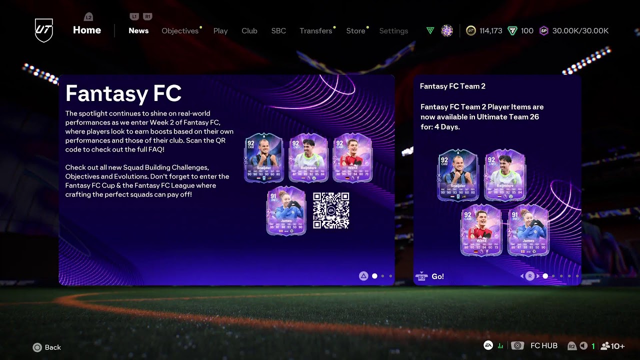The image size is (640, 360).
Task: Open the FC Points icon showing 100
Action: (512, 31)
